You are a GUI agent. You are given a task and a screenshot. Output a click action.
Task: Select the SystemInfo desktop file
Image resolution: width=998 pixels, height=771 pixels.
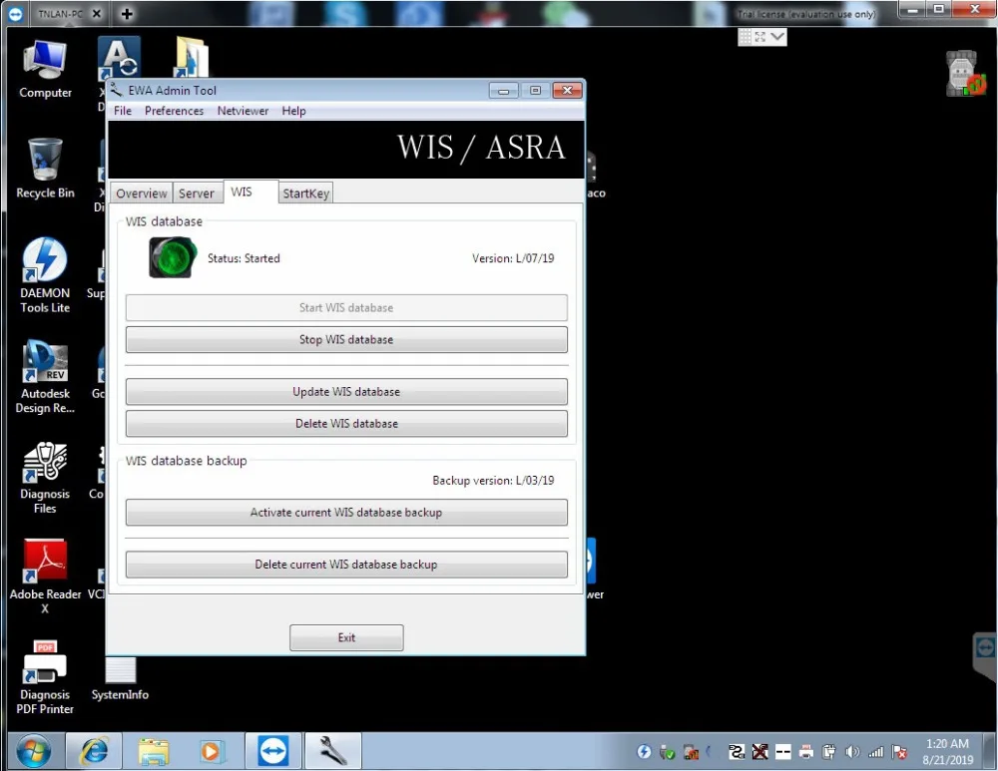coord(120,679)
